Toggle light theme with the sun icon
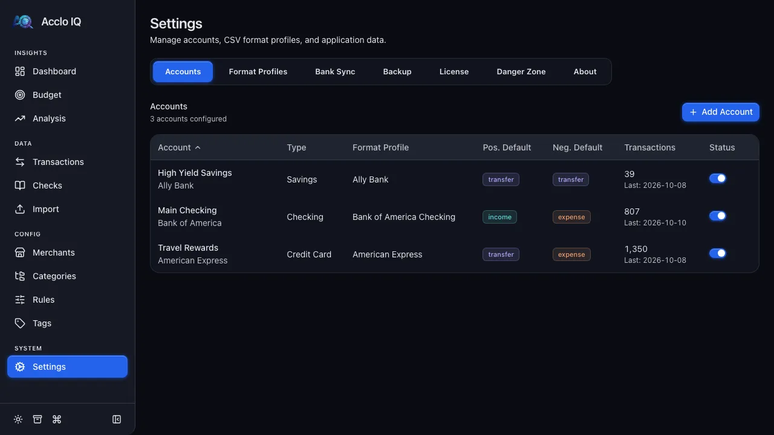774x435 pixels. 18,419
